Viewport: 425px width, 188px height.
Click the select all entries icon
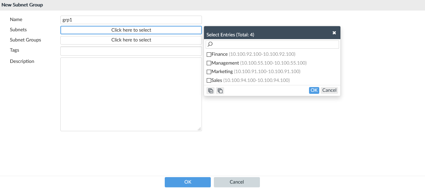click(x=211, y=91)
